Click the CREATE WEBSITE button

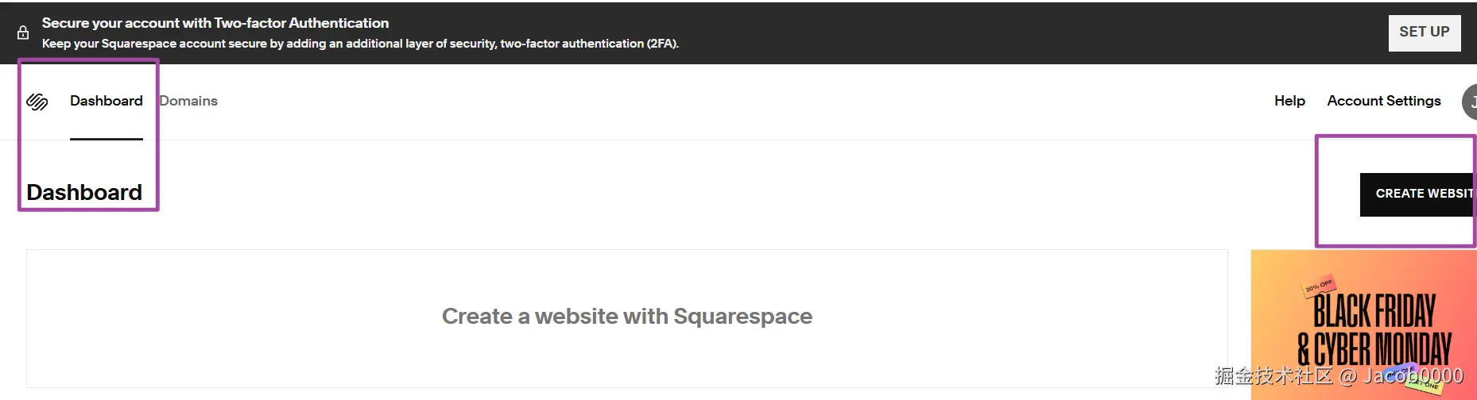pyautogui.click(x=1418, y=194)
